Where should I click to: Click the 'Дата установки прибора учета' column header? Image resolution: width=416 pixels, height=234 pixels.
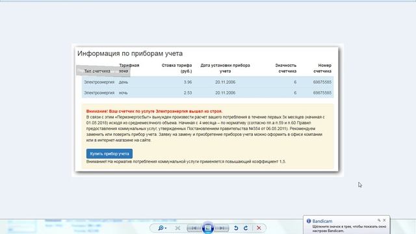tap(226, 68)
